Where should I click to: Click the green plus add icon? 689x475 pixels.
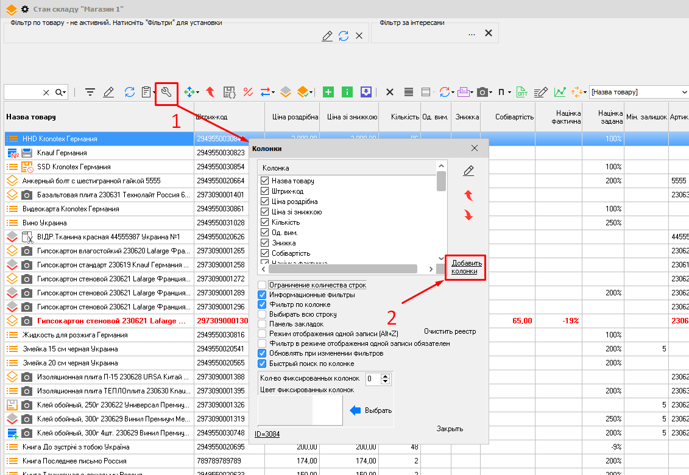point(328,92)
